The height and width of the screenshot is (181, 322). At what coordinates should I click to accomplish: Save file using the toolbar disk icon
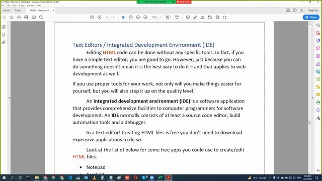[4, 18]
